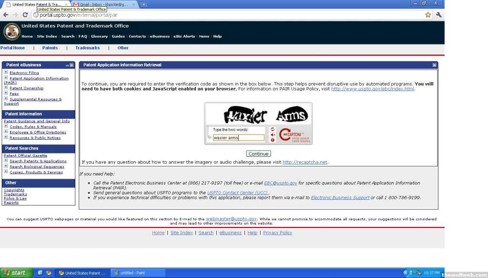Click the reCAPTCHA help question icon
This screenshot has height=278, width=488.
coord(273,140)
